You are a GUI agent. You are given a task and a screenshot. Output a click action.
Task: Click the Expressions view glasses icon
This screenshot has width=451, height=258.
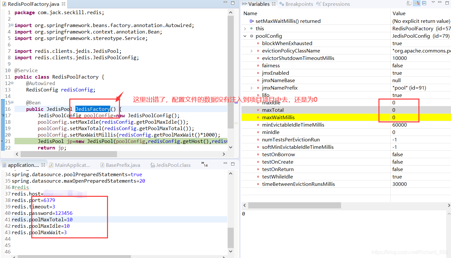[319, 4]
